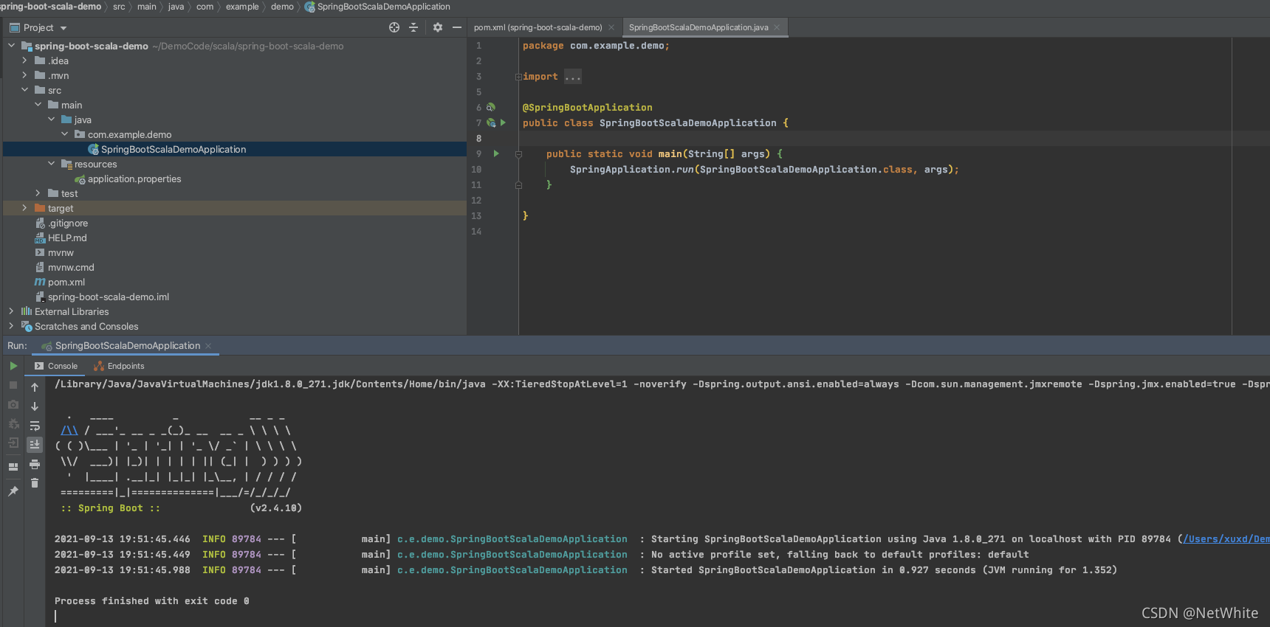Click run gutter icon at line 7
1270x627 pixels.
(503, 122)
